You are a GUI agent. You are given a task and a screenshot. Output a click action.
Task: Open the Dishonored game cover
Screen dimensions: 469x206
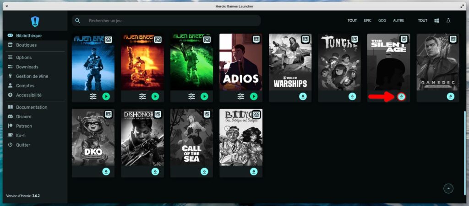(142, 137)
